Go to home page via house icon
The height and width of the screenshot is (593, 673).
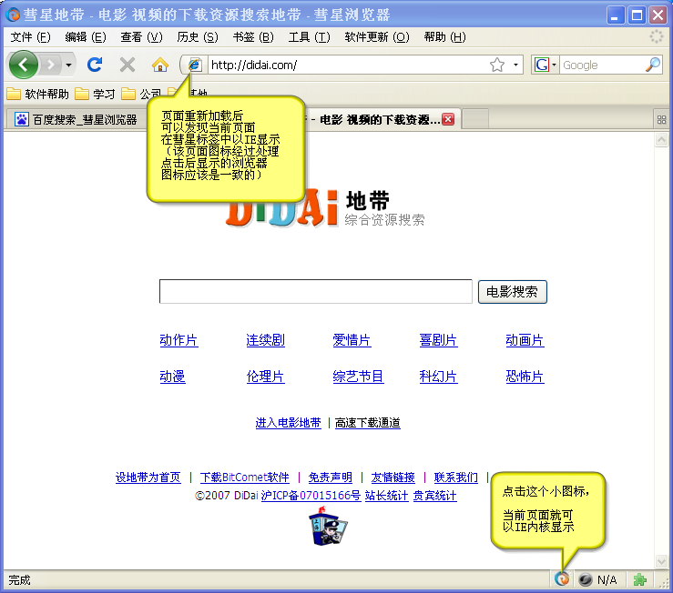pos(160,65)
